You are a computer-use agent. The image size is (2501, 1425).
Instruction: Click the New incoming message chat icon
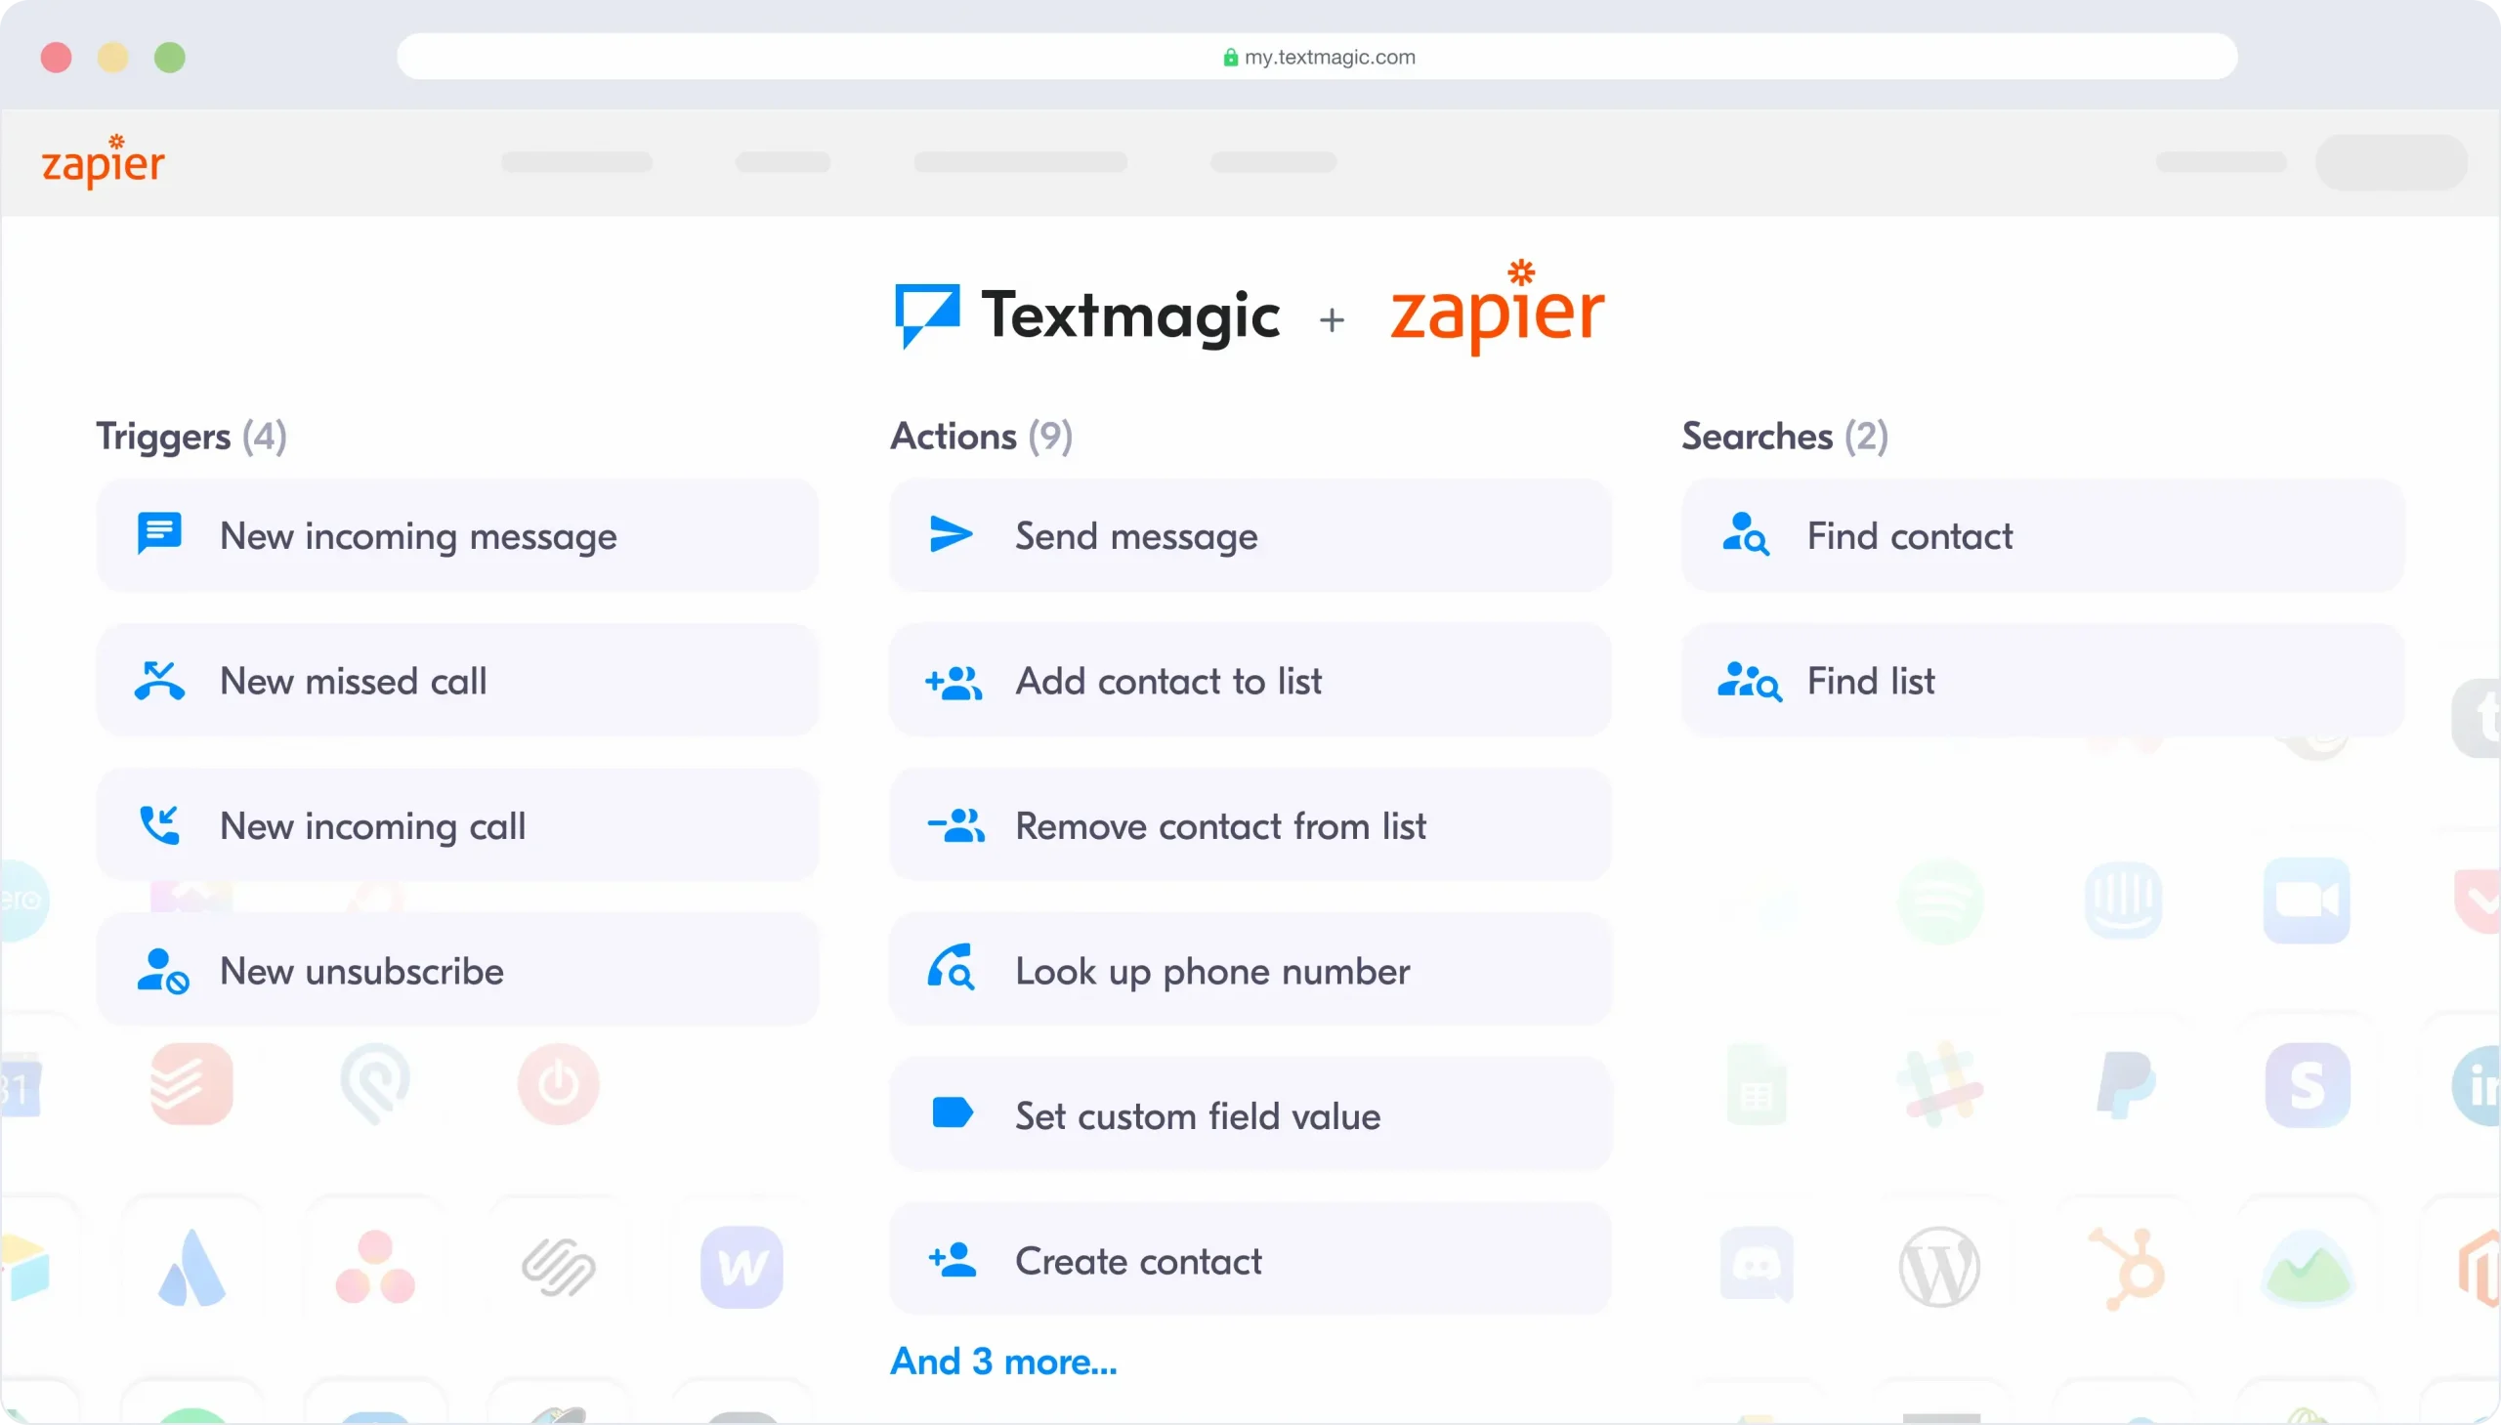(159, 534)
